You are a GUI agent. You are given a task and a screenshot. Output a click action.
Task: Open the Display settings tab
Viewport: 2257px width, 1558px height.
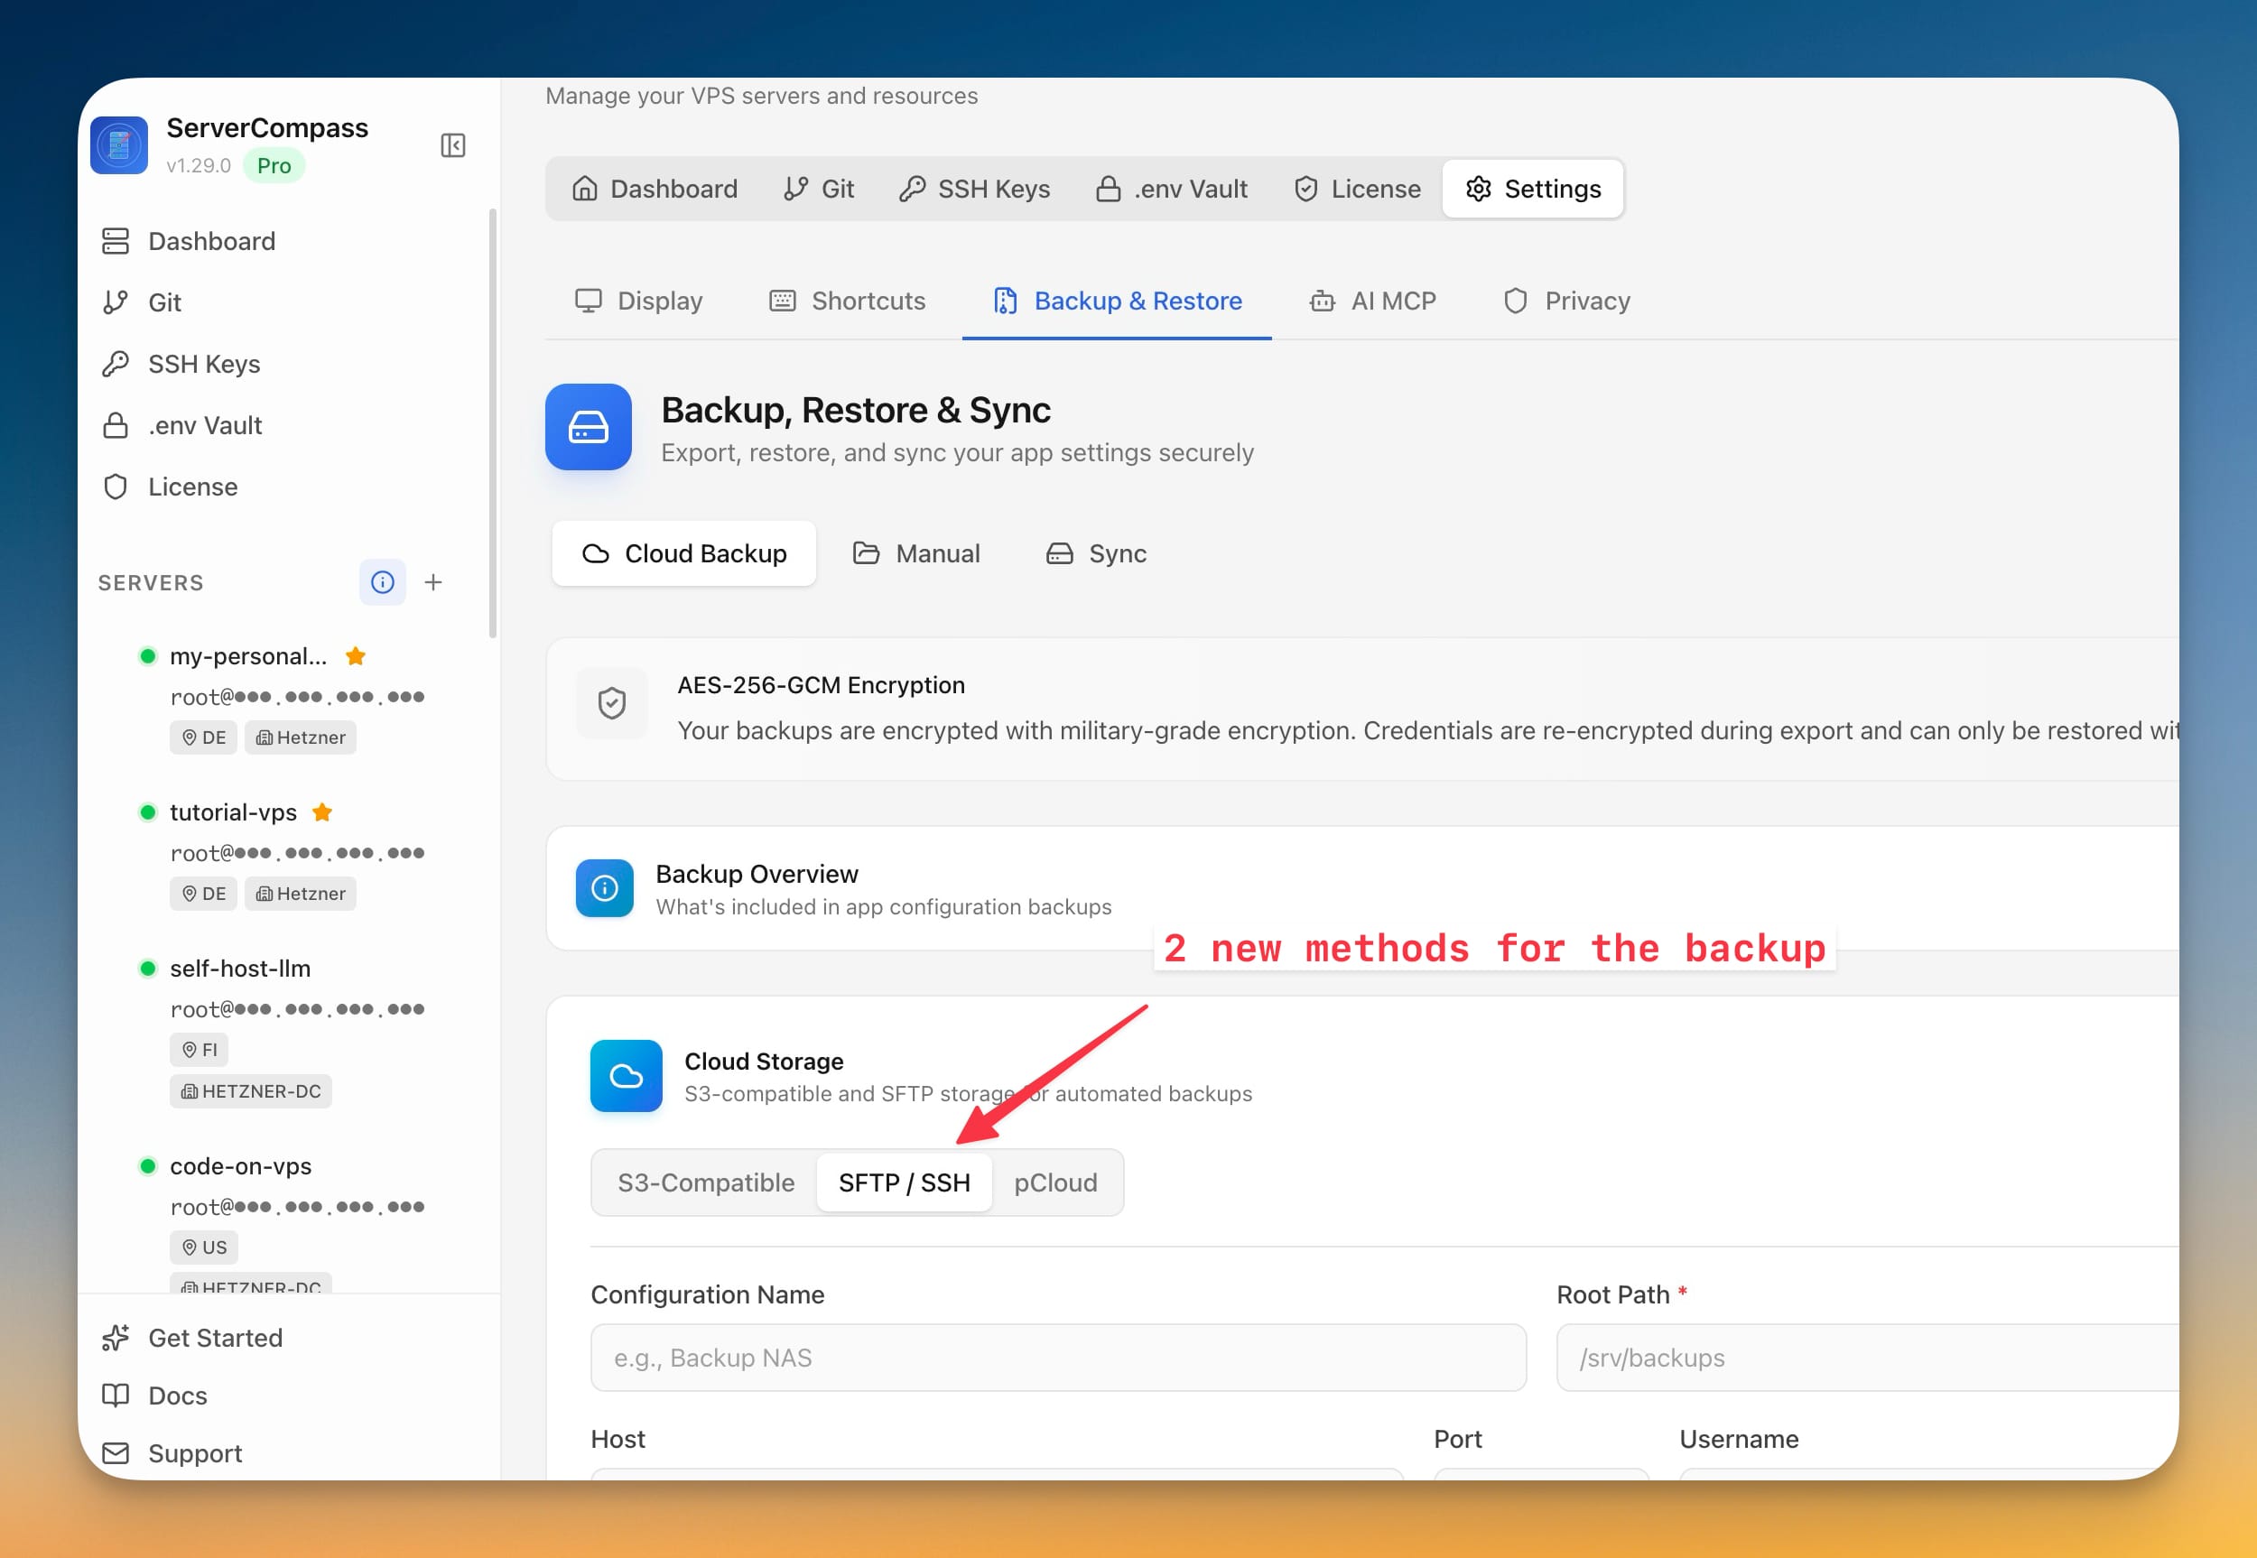638,301
